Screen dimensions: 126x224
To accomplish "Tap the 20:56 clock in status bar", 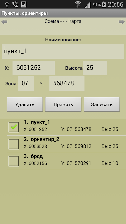I will [x=116, y=5].
